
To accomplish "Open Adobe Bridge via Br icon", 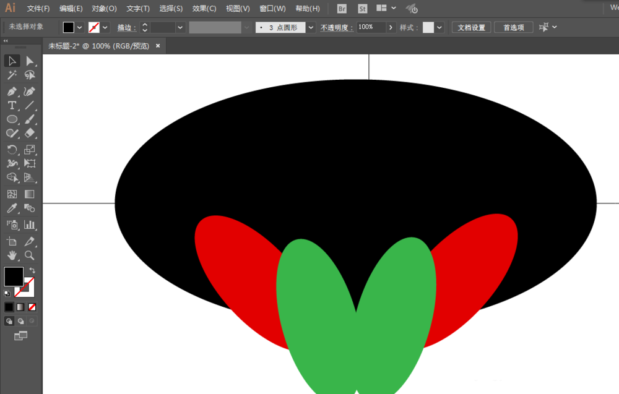I will coord(342,9).
